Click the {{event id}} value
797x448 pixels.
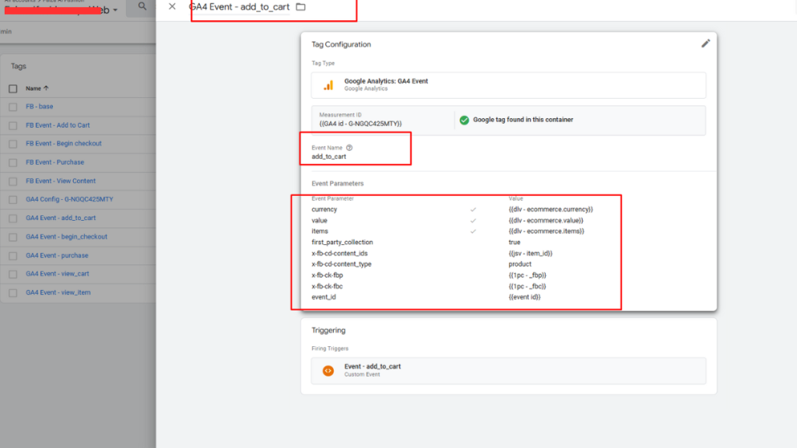point(525,297)
